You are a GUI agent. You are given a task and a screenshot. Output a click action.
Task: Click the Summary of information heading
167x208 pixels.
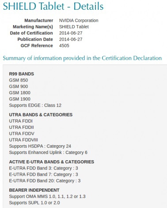pos(82,58)
